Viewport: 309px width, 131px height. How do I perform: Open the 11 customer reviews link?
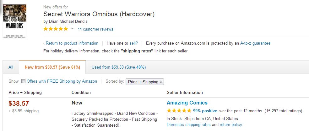pos(95,29)
